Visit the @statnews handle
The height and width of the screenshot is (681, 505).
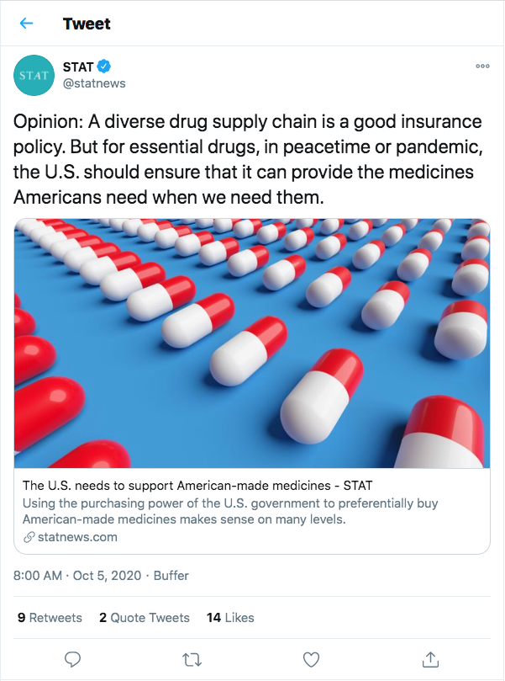[x=95, y=82]
